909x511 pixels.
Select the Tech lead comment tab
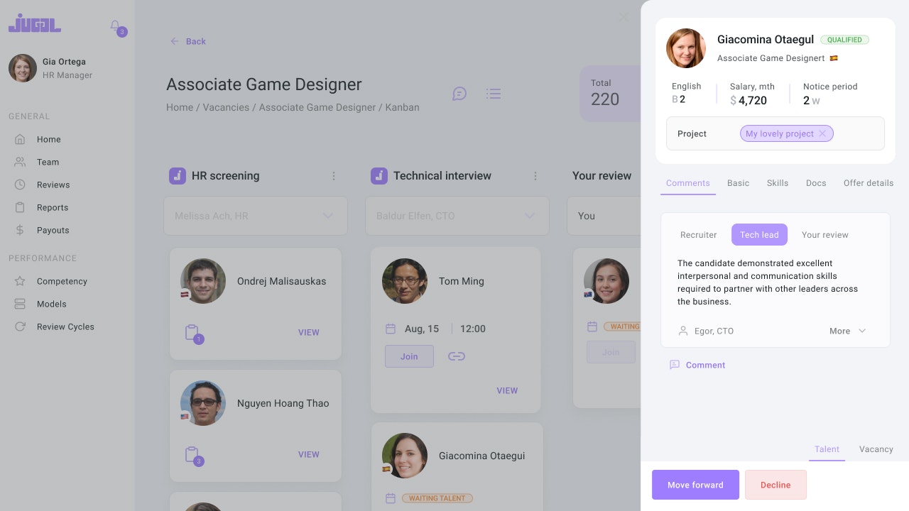(759, 235)
